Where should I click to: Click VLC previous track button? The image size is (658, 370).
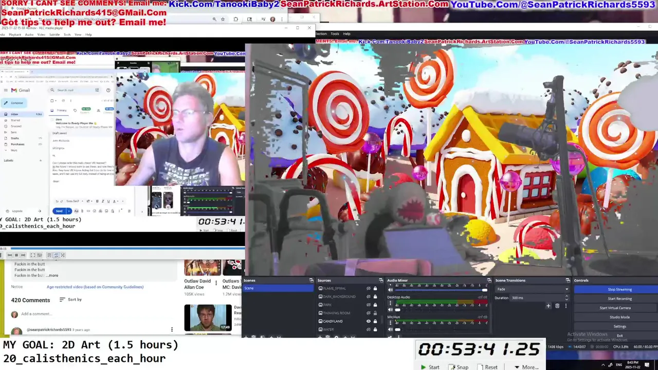[x=10, y=255]
